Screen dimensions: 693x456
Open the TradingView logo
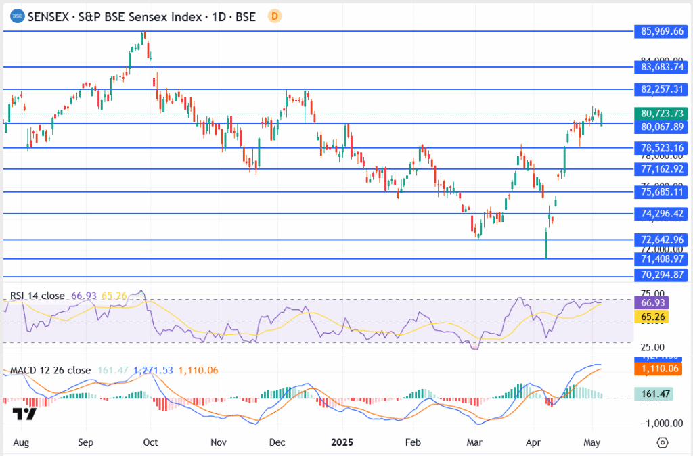[24, 414]
